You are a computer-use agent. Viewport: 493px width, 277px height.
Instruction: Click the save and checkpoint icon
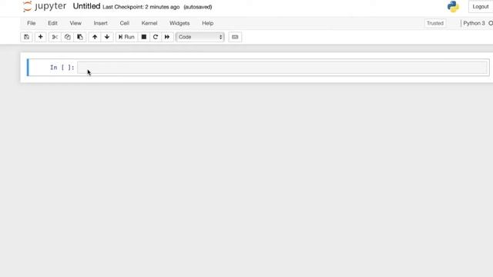click(x=26, y=37)
